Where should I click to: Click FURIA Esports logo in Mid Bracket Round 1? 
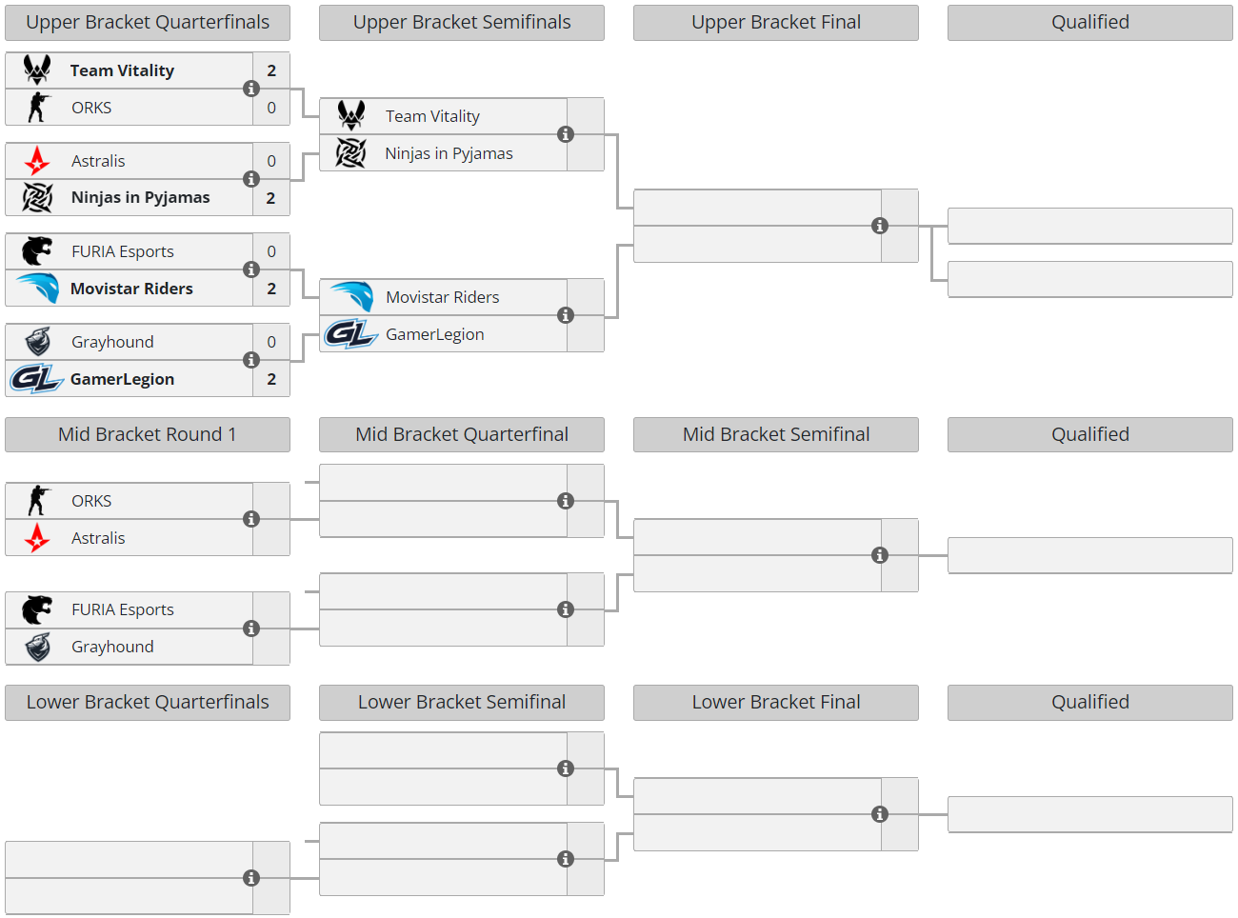point(37,609)
